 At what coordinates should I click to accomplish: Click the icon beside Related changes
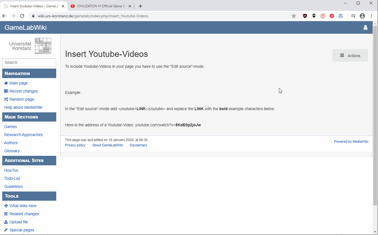pyautogui.click(x=6, y=214)
